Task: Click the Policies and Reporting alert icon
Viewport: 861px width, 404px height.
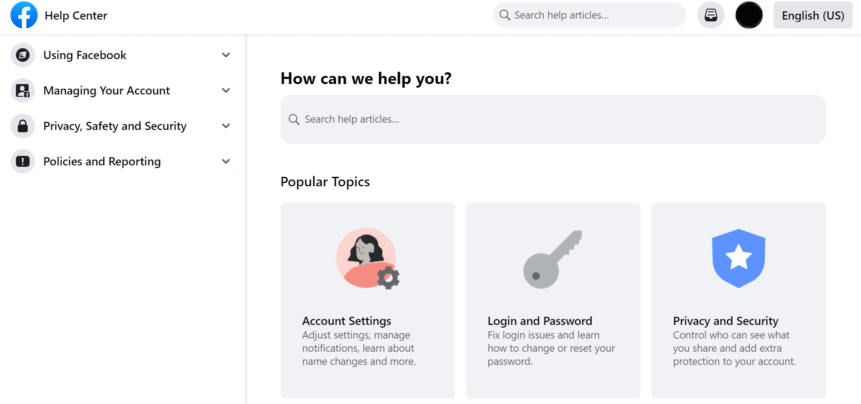Action: (x=23, y=161)
